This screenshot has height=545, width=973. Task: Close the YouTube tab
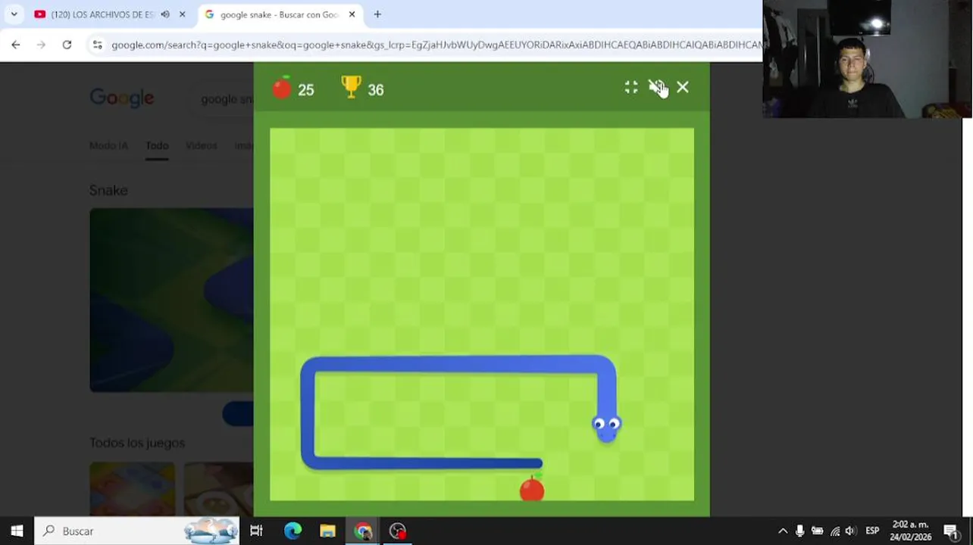[x=182, y=14]
